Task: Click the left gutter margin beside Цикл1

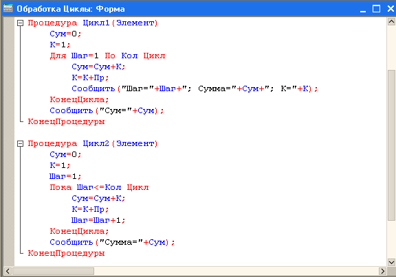Action: (x=9, y=23)
